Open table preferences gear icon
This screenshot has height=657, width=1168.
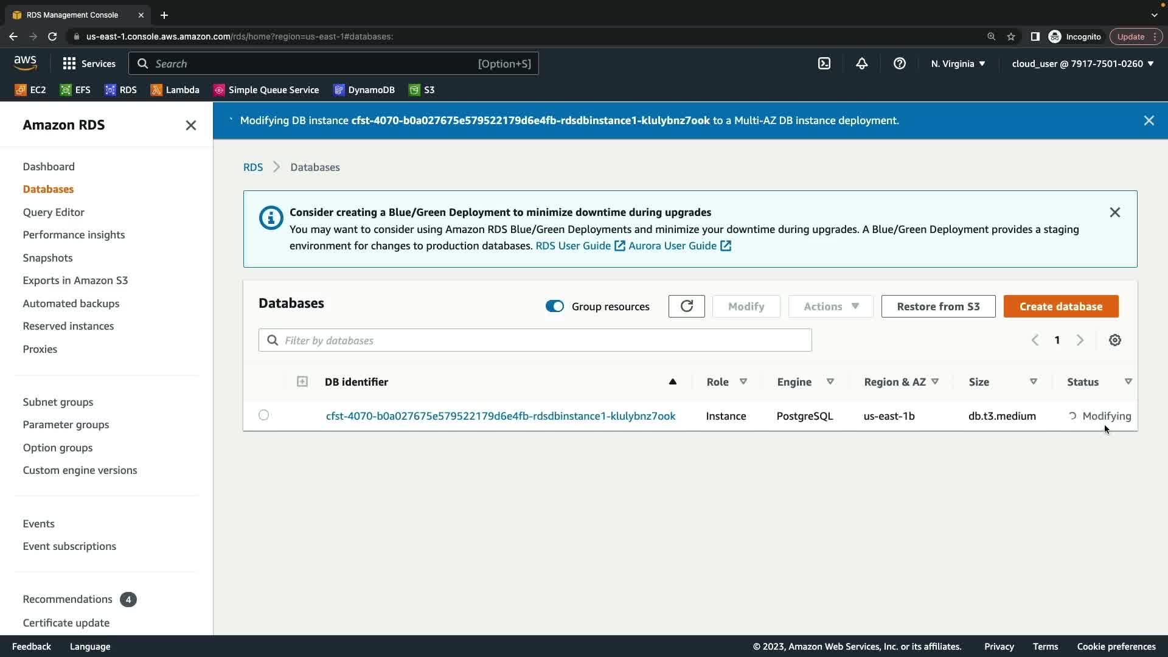click(1114, 340)
